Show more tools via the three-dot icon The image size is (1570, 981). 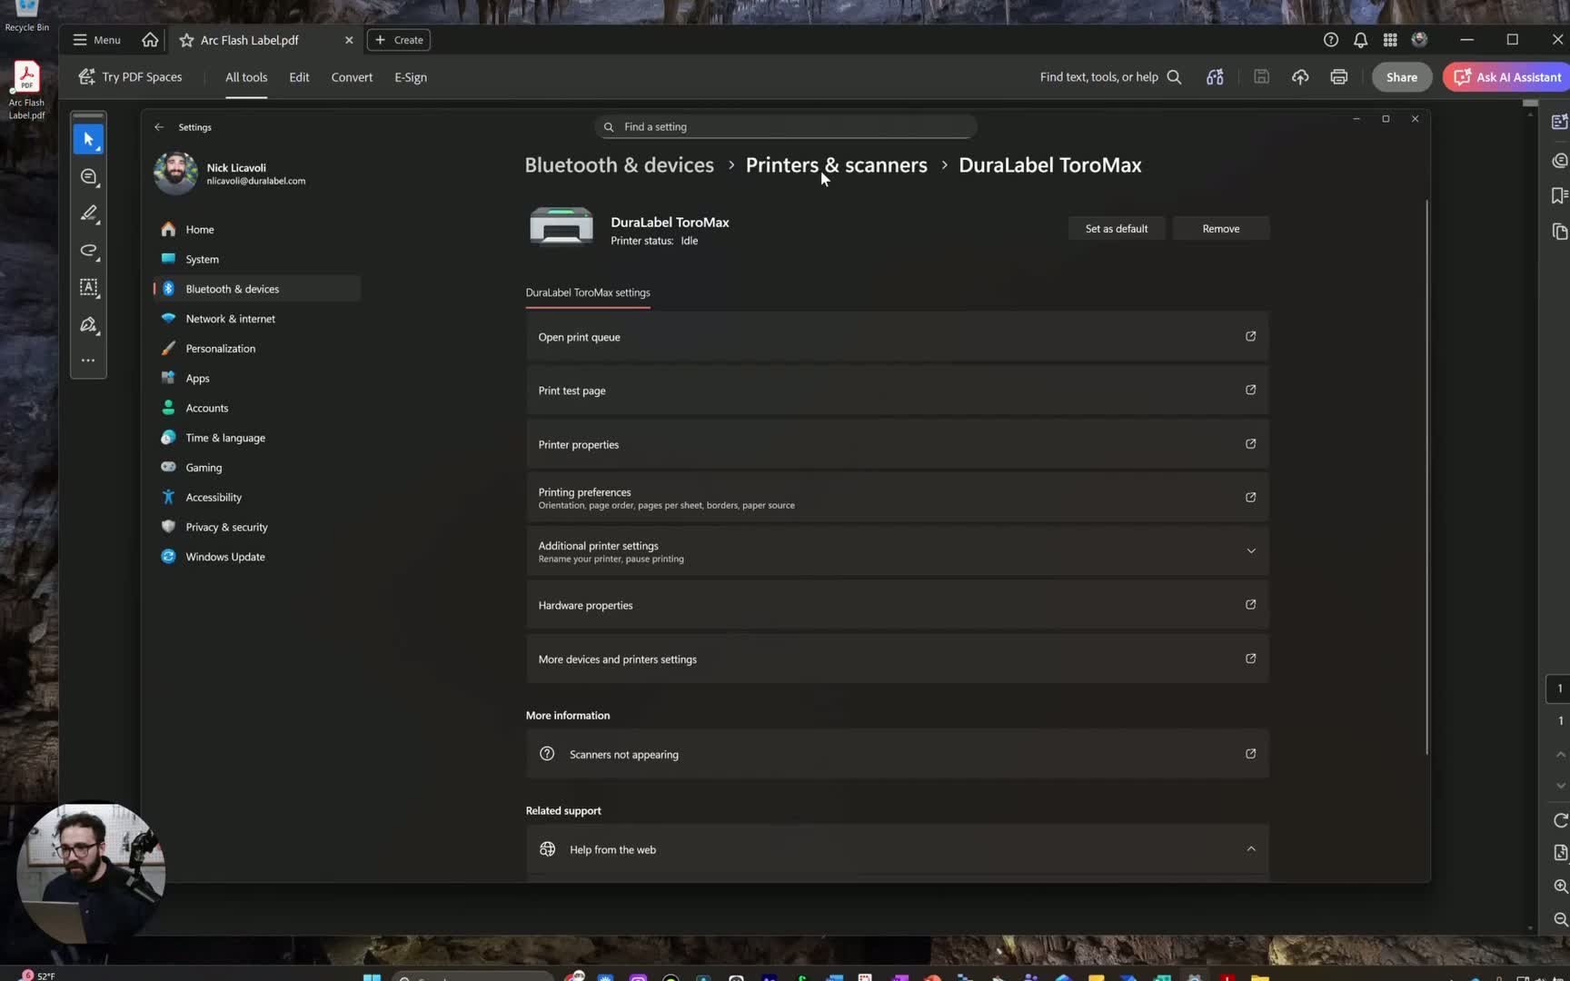coord(88,361)
